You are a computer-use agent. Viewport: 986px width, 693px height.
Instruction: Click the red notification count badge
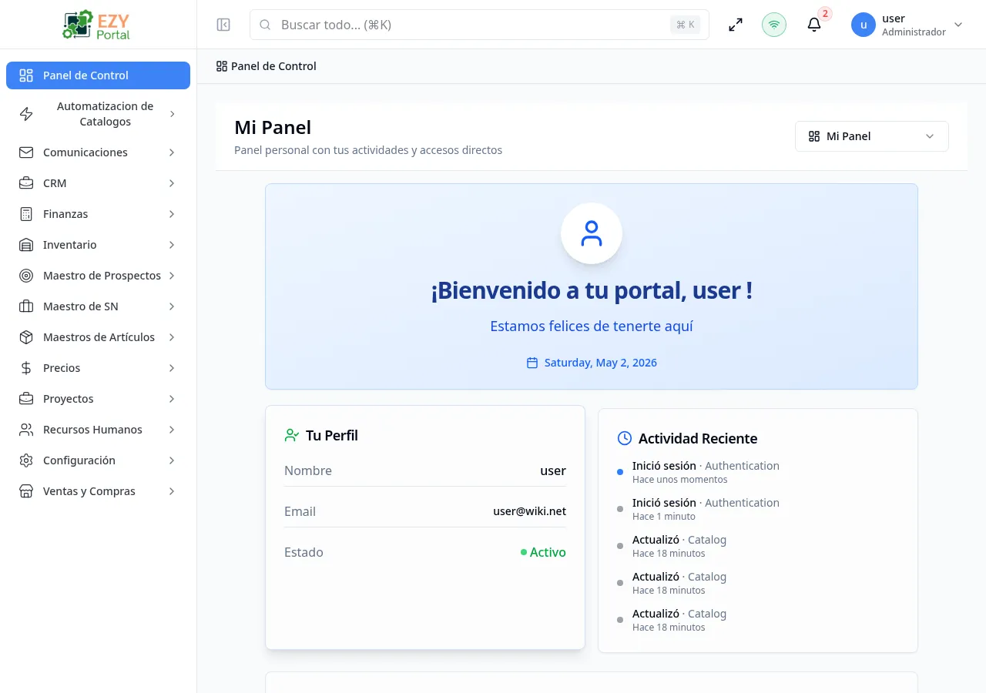point(825,14)
